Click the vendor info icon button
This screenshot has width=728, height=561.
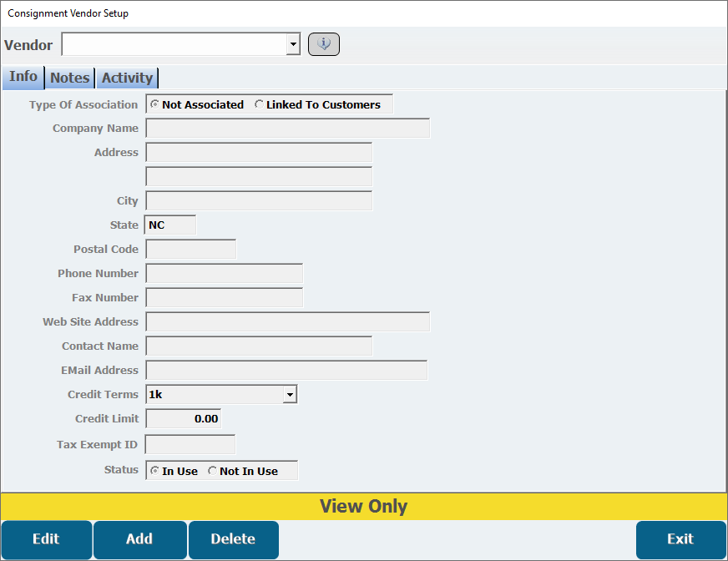324,44
